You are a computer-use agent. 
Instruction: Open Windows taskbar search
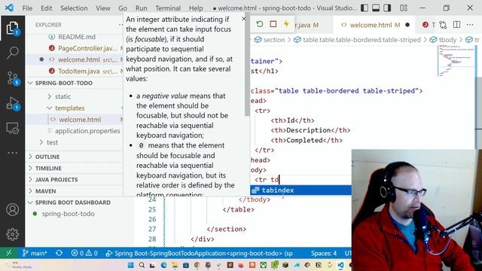[142, 265]
